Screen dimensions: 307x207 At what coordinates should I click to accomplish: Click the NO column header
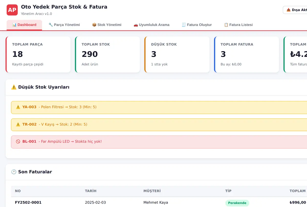[18, 191]
